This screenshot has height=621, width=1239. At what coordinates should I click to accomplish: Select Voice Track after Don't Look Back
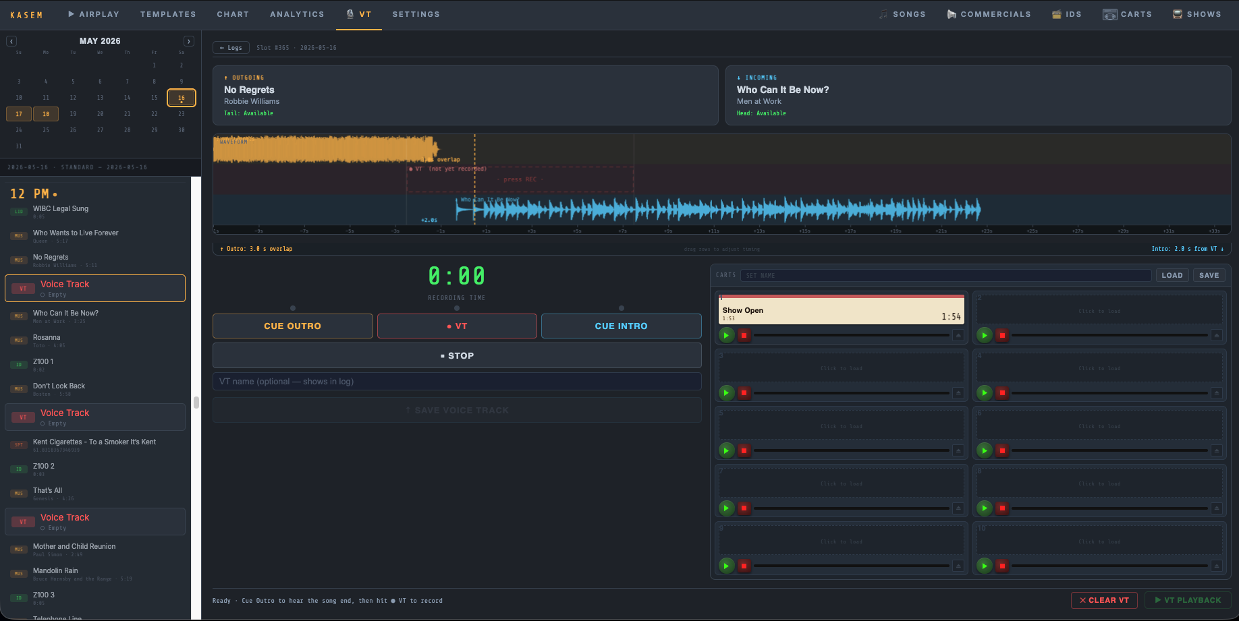(95, 417)
